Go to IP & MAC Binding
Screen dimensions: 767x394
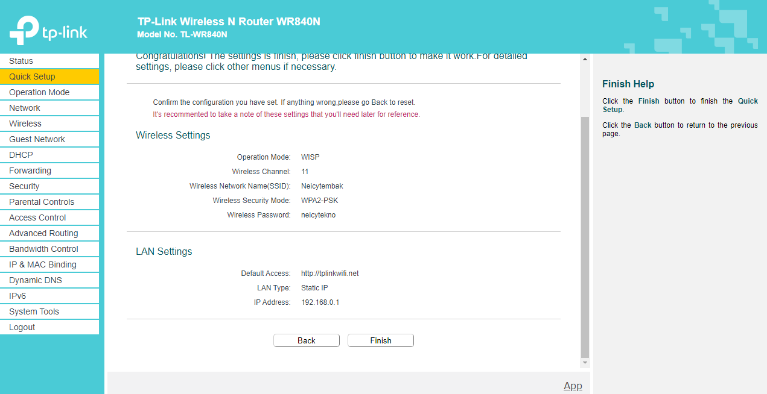point(49,264)
